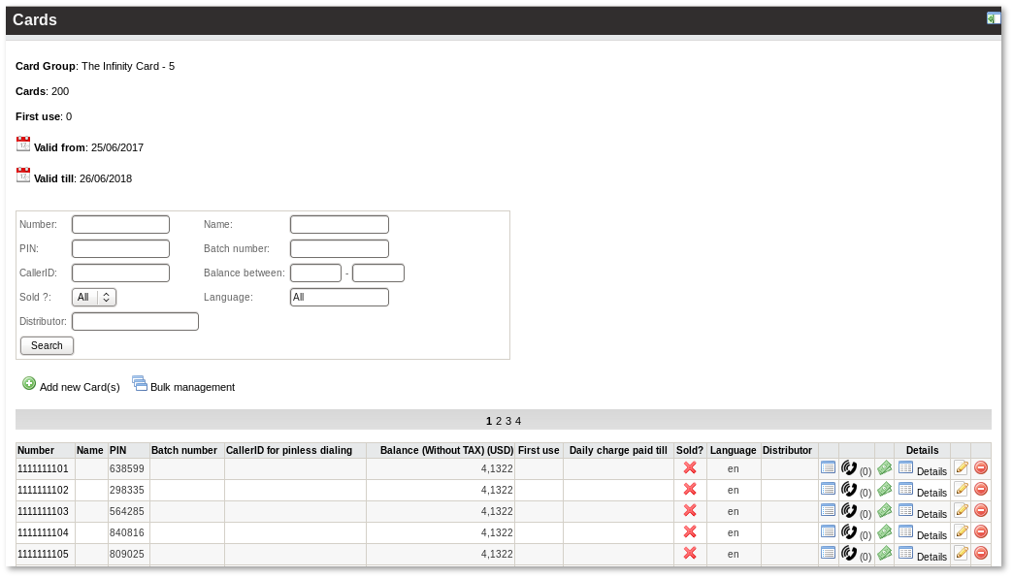Open calls list for card 1111111101
Screen dimensions: 1013x578
(x=849, y=467)
